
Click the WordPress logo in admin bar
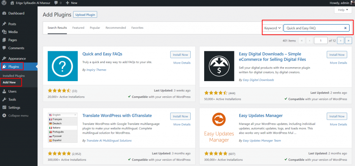coord(4,3)
